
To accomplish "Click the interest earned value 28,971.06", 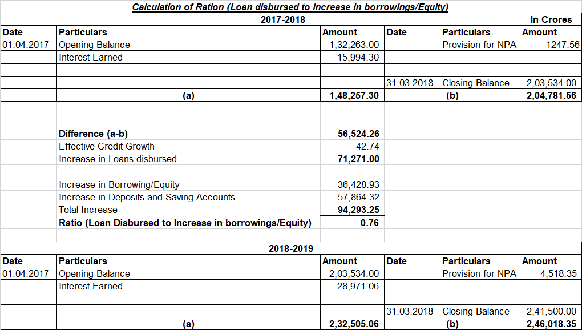I will pyautogui.click(x=358, y=287).
